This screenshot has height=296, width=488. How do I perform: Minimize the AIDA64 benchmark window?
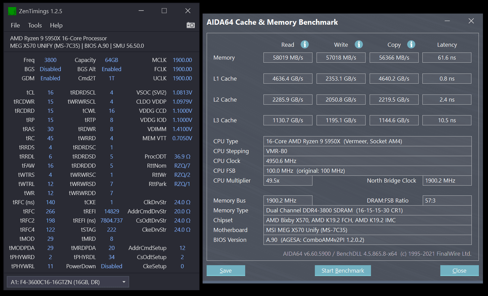[447, 21]
